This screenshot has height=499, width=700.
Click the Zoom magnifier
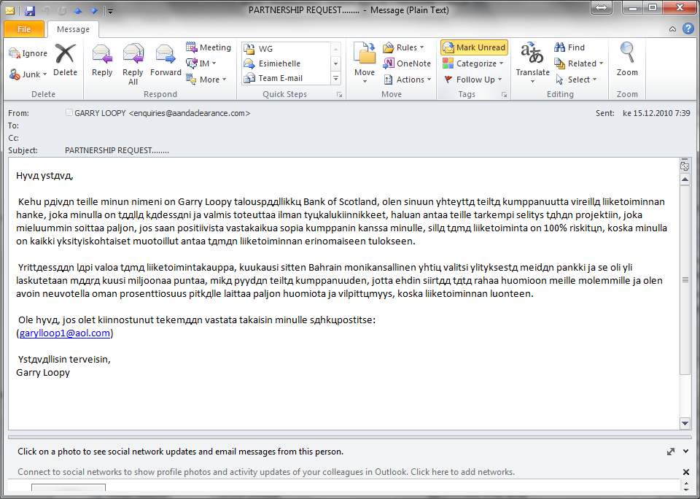[x=627, y=61]
